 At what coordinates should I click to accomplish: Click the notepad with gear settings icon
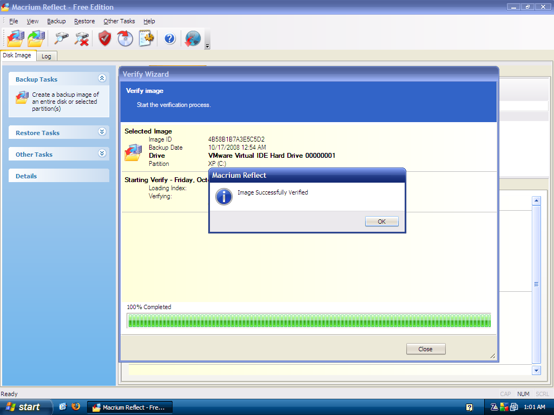[146, 38]
